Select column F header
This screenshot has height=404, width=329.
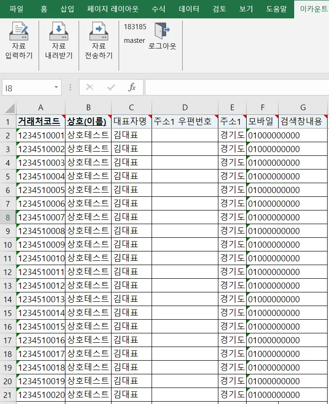pos(263,107)
